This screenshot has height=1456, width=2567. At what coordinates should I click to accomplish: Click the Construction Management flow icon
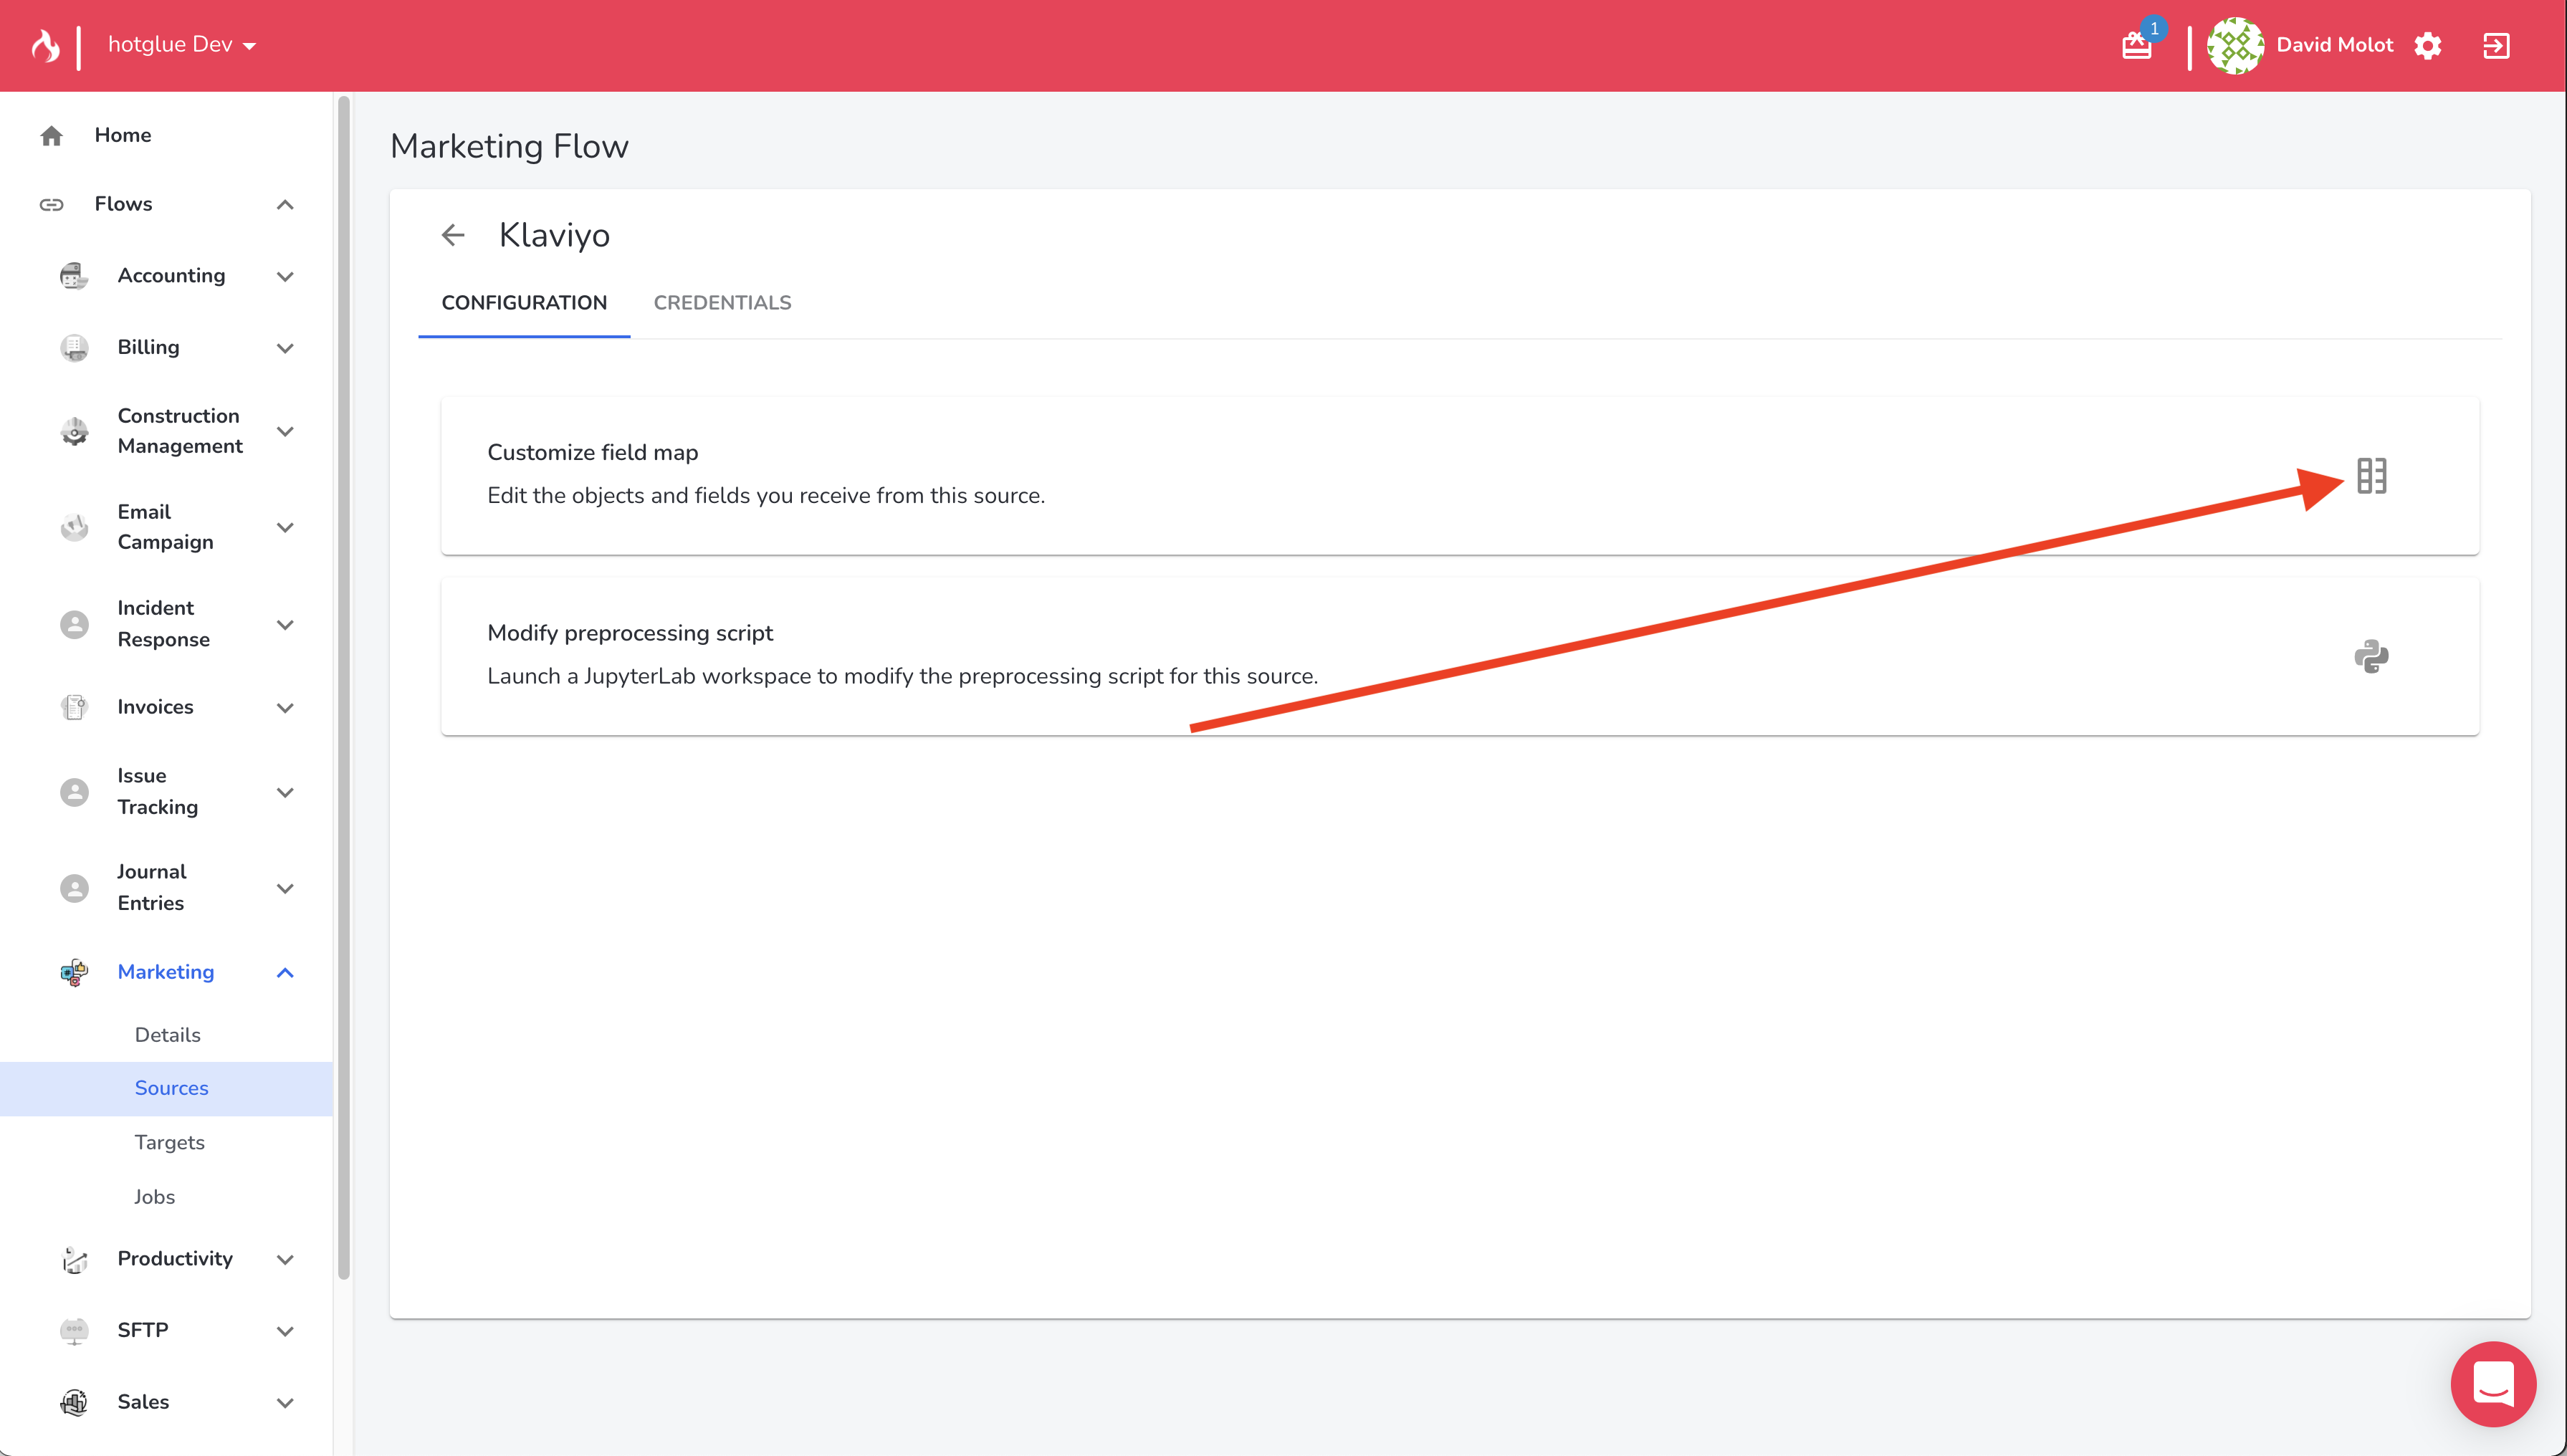[74, 431]
